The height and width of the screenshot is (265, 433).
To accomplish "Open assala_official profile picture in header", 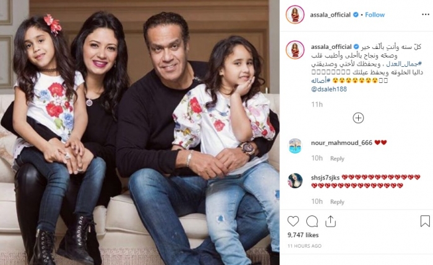I will click(295, 14).
